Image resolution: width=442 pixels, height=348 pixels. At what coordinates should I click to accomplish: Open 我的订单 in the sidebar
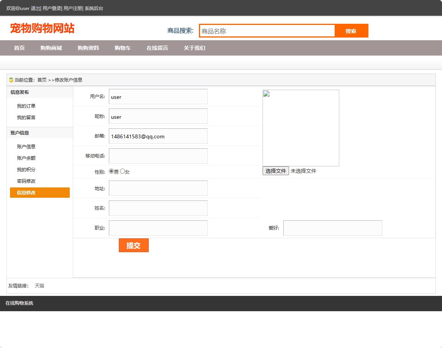(26, 106)
